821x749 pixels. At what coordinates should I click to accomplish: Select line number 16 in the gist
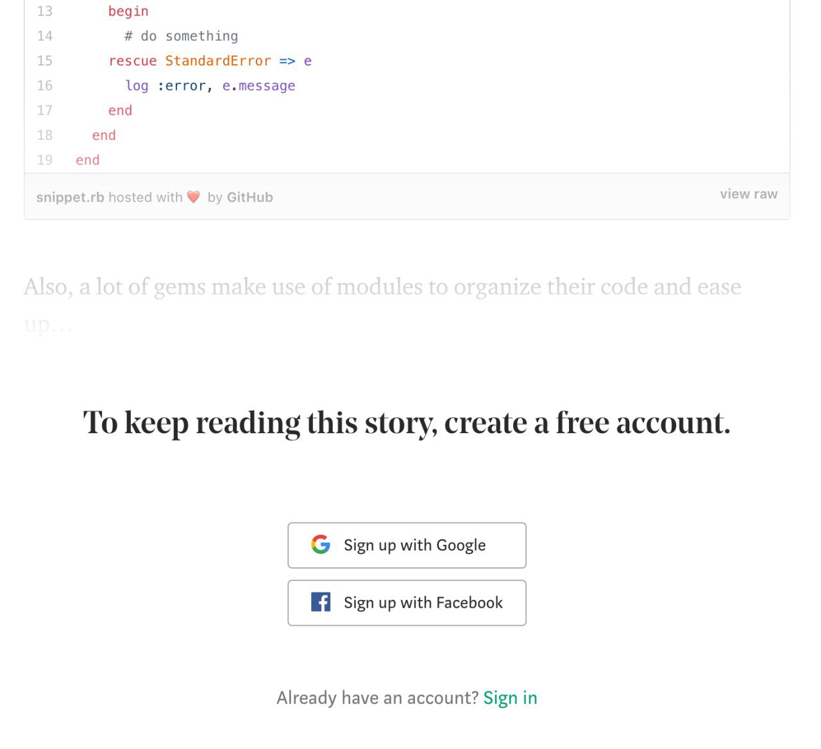(45, 85)
